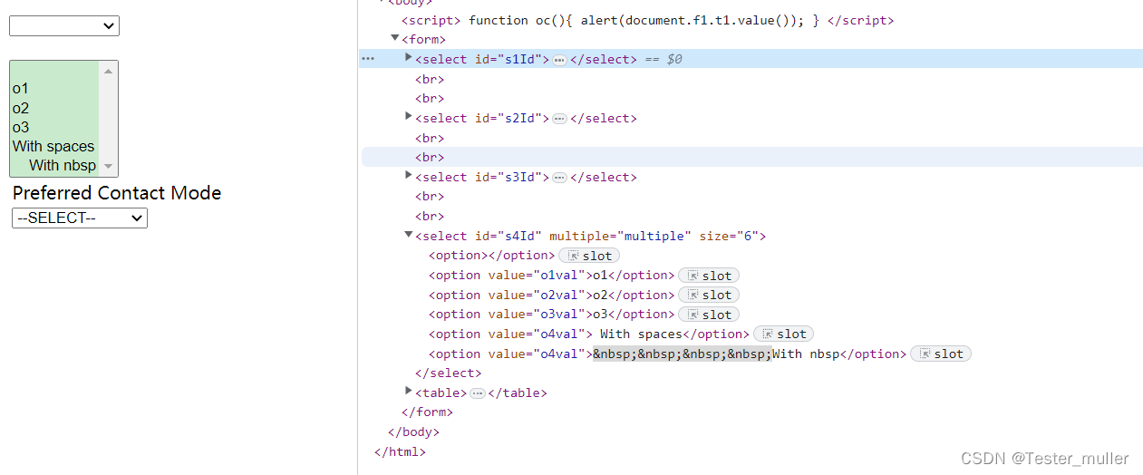Click the highlighted &nbsp; entities text

[682, 354]
